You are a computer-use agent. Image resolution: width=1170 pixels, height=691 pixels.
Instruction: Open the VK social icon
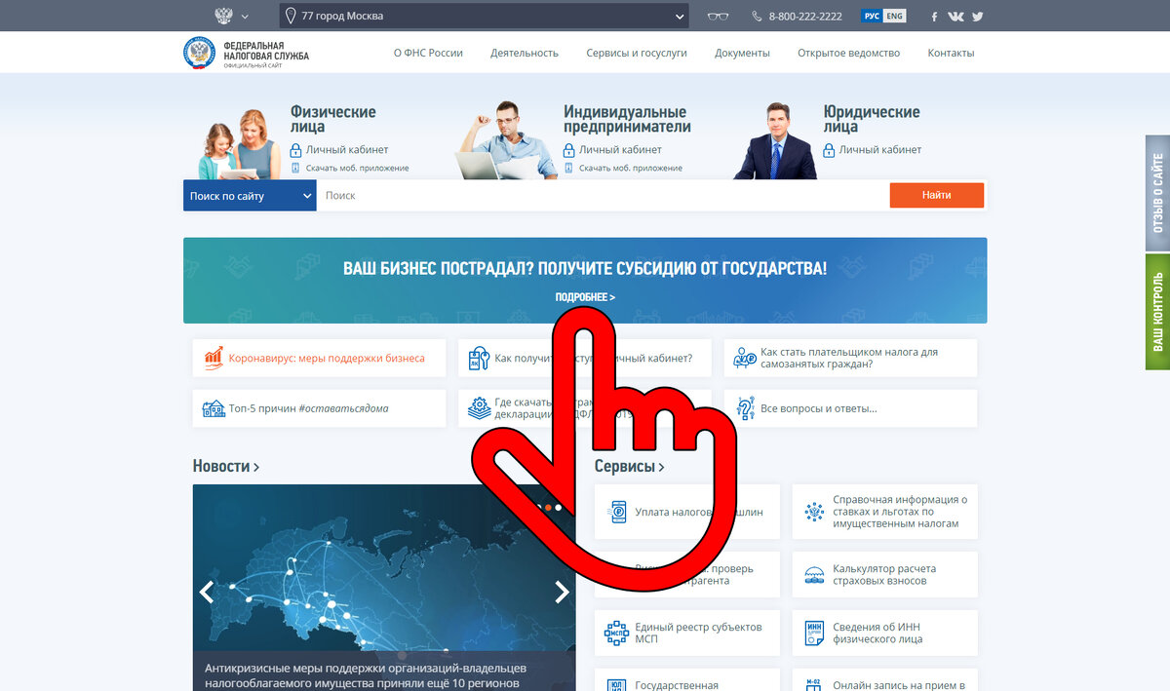coord(955,17)
